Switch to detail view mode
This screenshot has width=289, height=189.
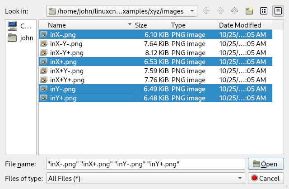click(278, 11)
